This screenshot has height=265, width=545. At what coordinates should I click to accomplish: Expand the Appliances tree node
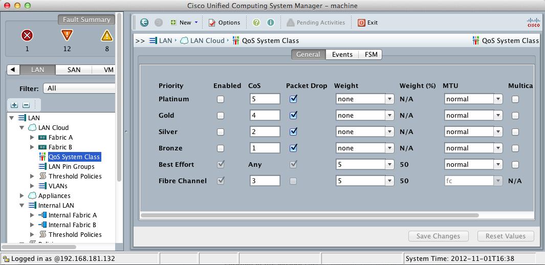coord(22,195)
